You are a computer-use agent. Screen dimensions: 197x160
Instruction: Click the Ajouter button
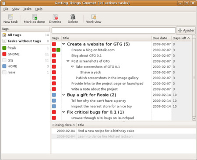point(186,31)
